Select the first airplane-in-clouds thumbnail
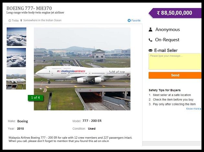This screenshot has width=204, height=152. tap(17, 37)
